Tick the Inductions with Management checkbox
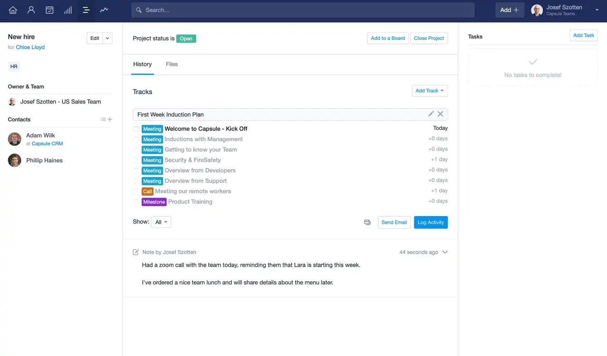The image size is (607, 356). click(136, 140)
